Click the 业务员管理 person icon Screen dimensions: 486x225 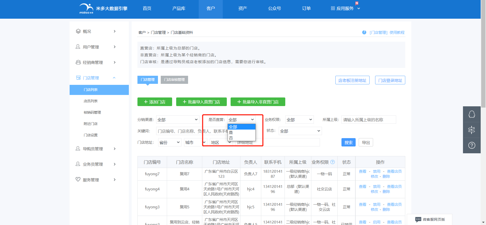[78, 164]
